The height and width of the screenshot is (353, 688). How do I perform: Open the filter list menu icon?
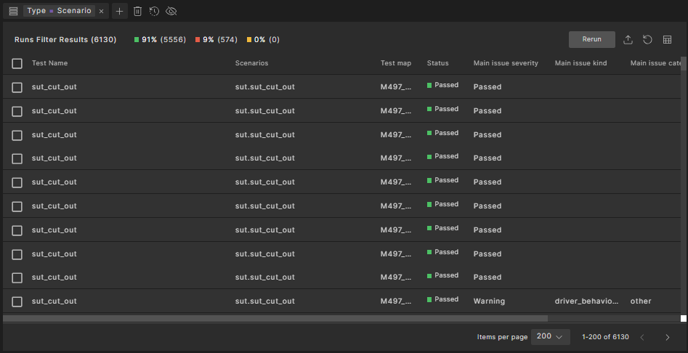[x=13, y=11]
